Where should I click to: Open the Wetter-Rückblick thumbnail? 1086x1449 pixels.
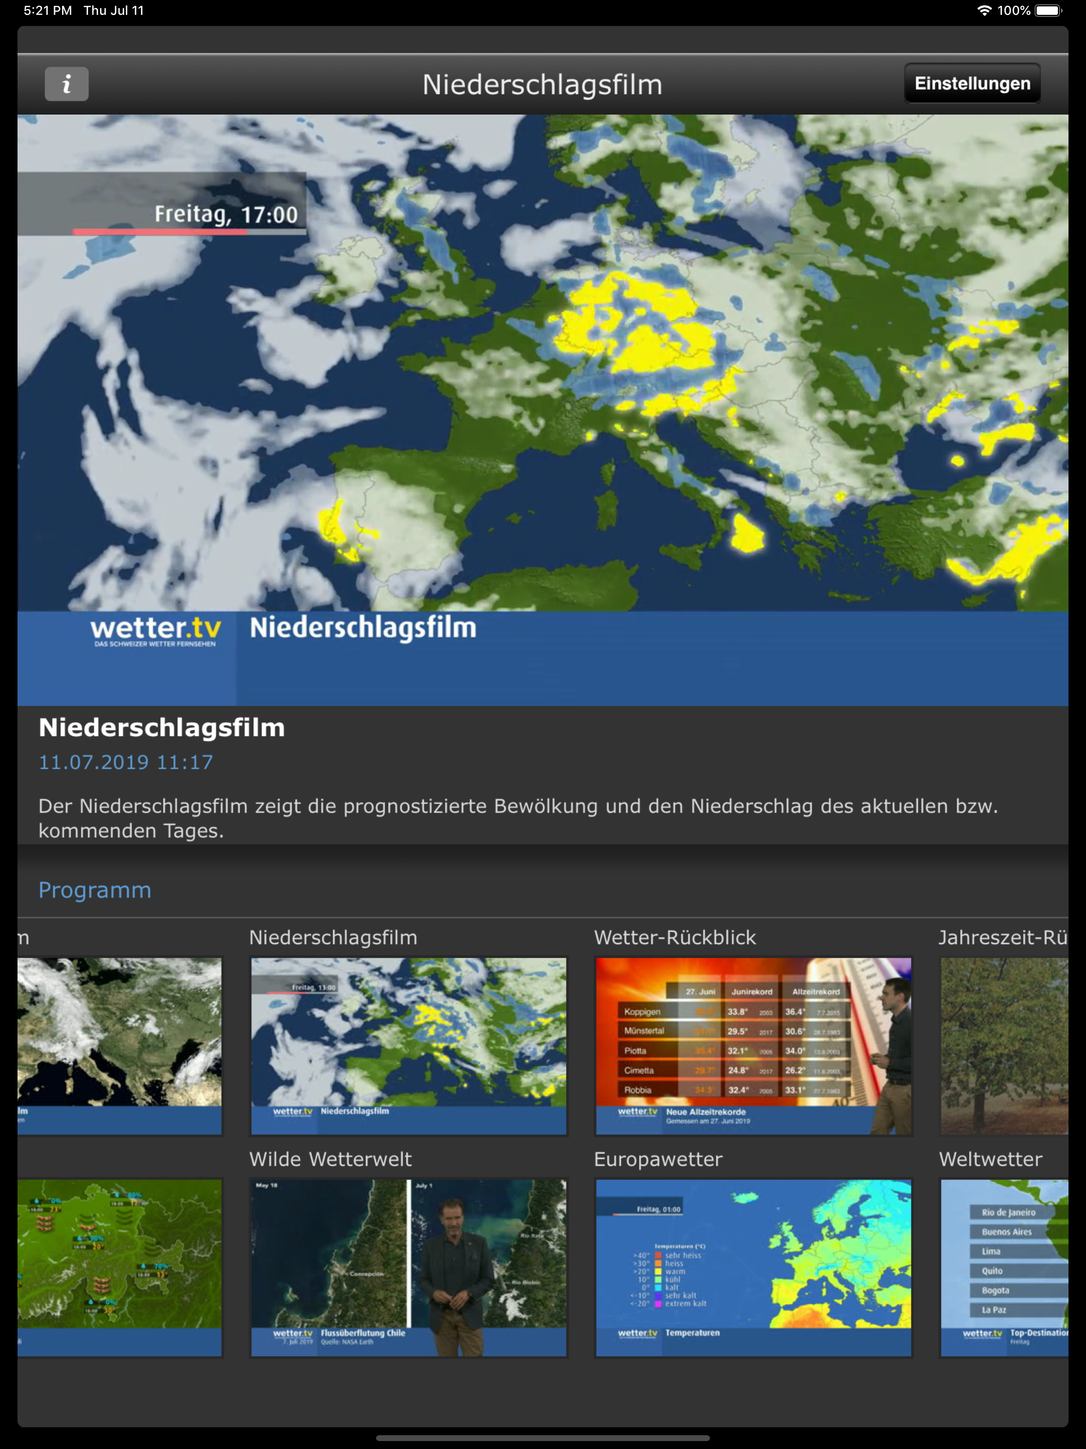(754, 1045)
